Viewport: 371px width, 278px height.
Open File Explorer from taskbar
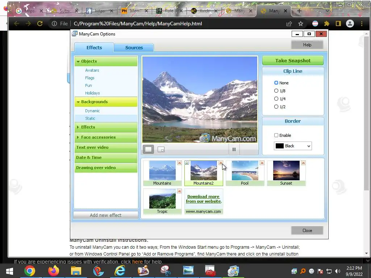pyautogui.click(x=76, y=271)
